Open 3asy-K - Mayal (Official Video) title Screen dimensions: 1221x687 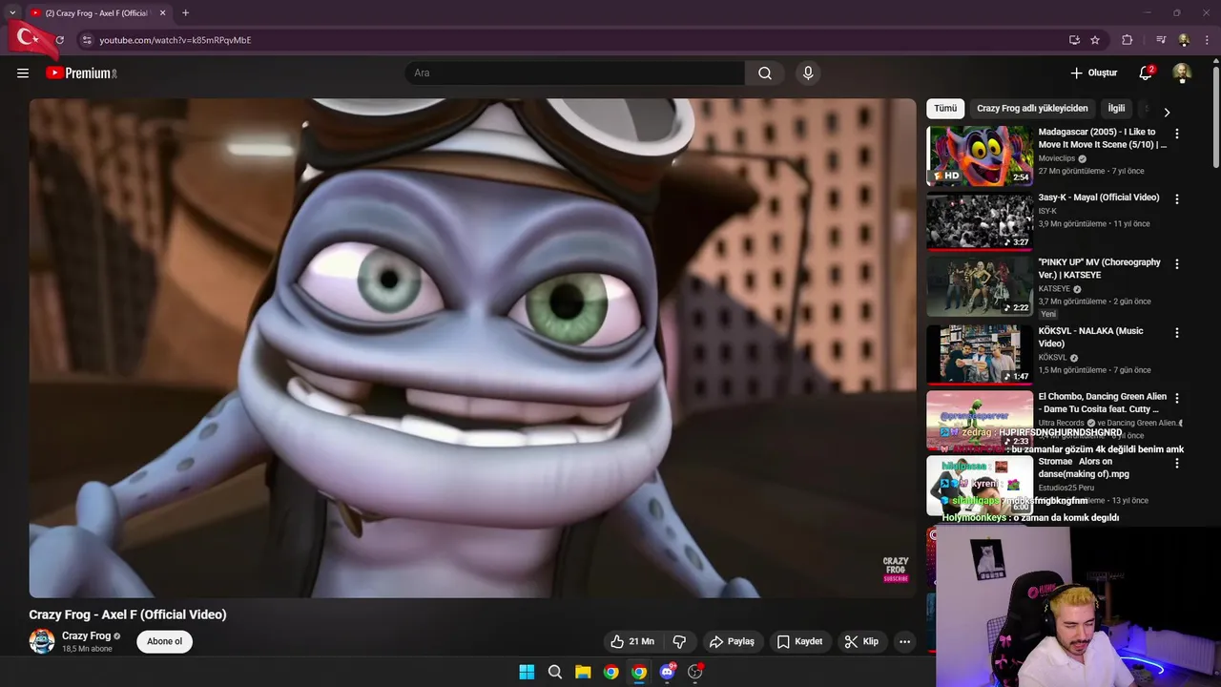click(1099, 198)
